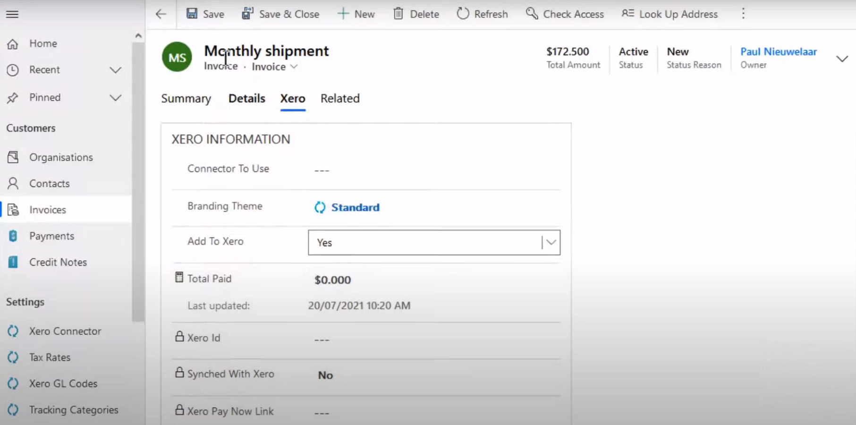Open the more commands ellipsis menu
856x425 pixels.
(743, 14)
